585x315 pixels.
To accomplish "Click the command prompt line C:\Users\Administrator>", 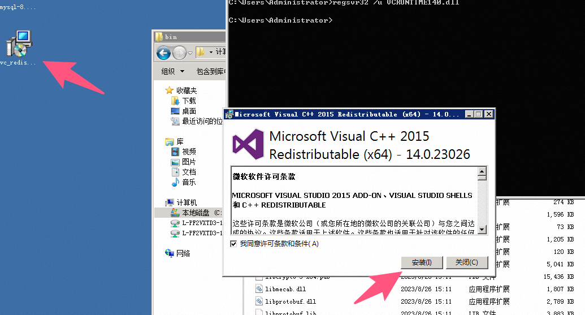I will point(280,20).
